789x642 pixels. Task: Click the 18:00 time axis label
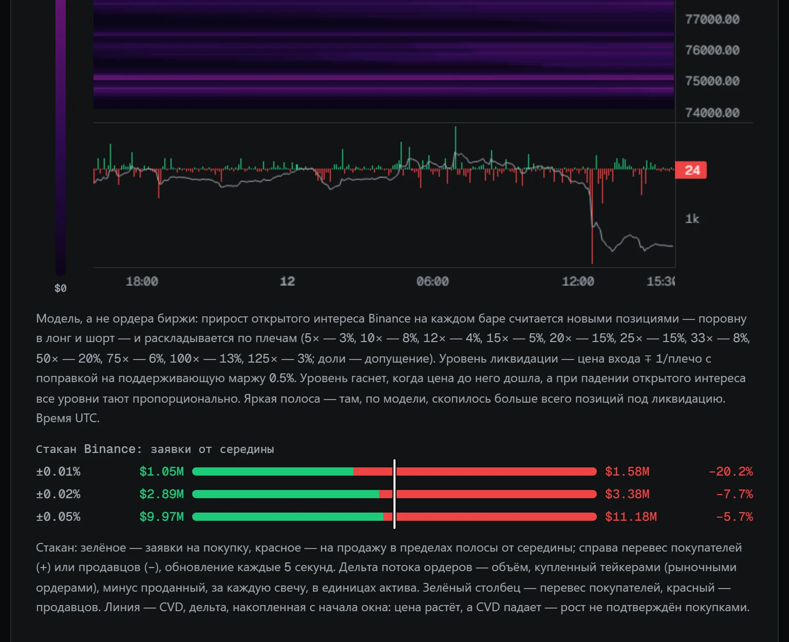142,281
